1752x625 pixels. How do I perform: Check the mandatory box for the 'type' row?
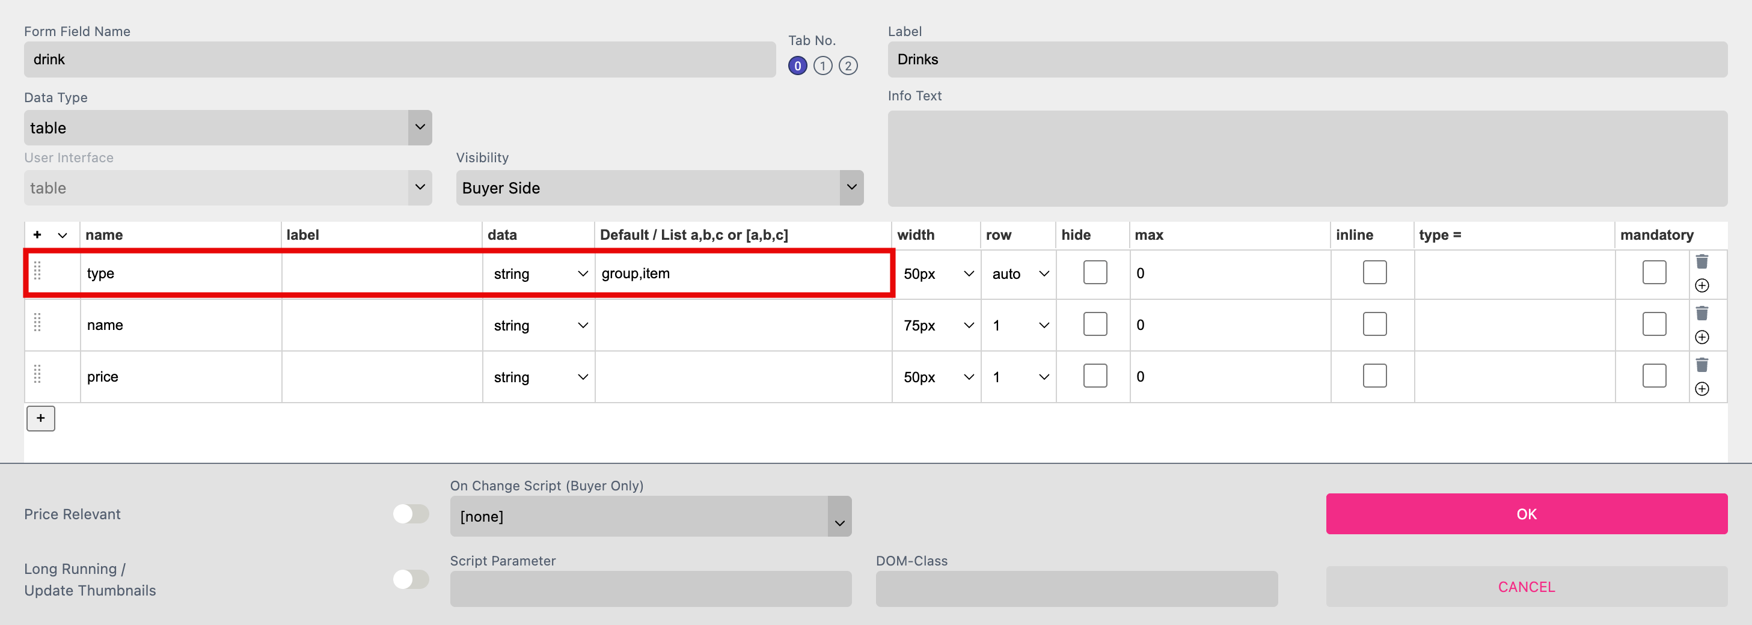click(1654, 273)
